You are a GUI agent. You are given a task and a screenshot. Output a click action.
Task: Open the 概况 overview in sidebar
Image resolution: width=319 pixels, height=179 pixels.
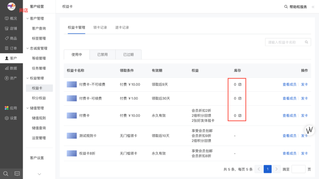[x=11, y=18]
